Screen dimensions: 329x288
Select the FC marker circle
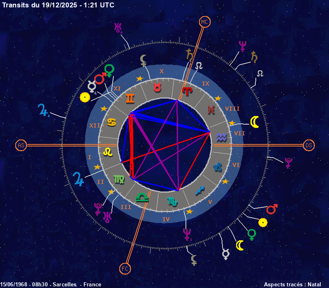point(125,269)
